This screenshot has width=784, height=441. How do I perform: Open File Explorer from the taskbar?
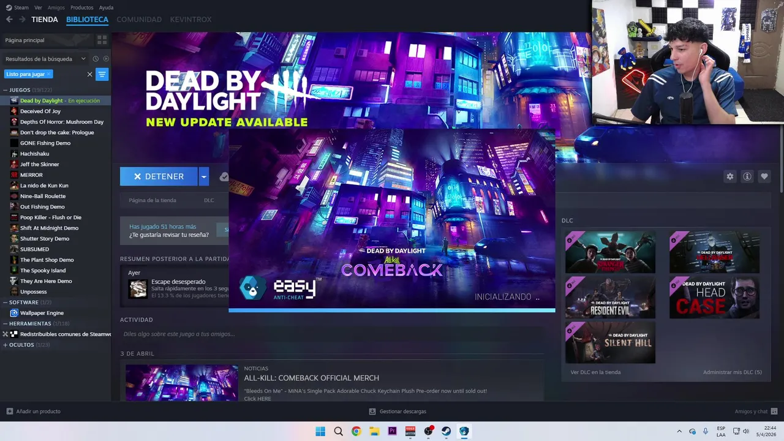(x=374, y=431)
